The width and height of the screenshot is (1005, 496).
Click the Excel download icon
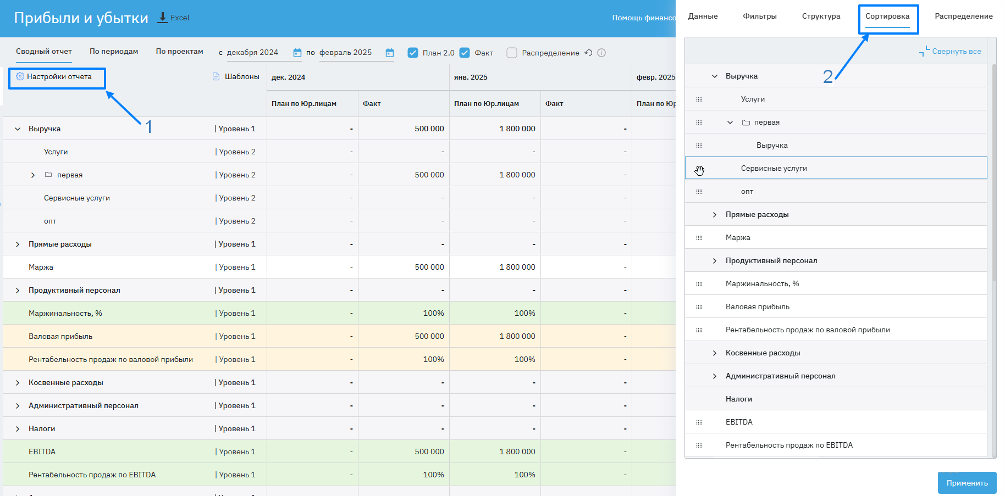163,18
